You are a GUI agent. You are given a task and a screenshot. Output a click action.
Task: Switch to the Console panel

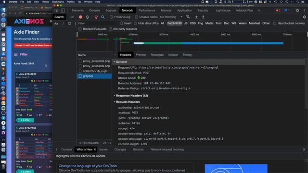tap(94, 11)
